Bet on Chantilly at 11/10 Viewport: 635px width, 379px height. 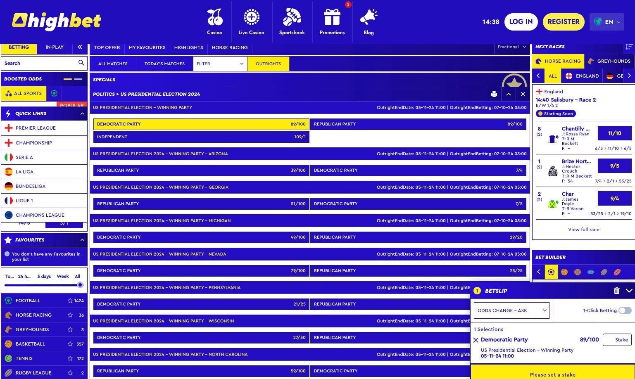(614, 133)
